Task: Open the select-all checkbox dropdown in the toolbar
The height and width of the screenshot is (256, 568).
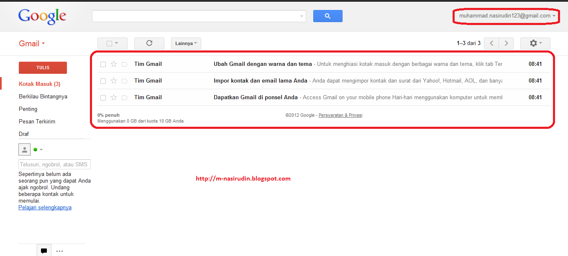Action: [x=113, y=43]
